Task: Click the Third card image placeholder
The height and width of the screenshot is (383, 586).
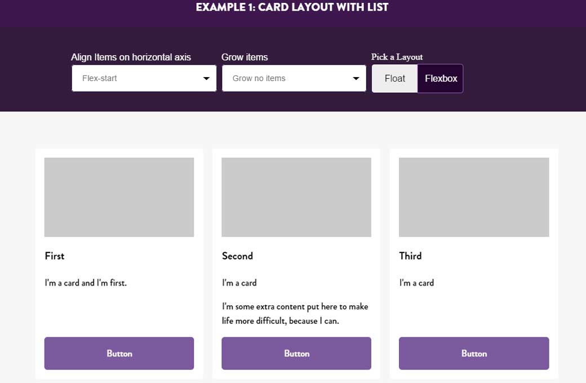Action: click(474, 197)
